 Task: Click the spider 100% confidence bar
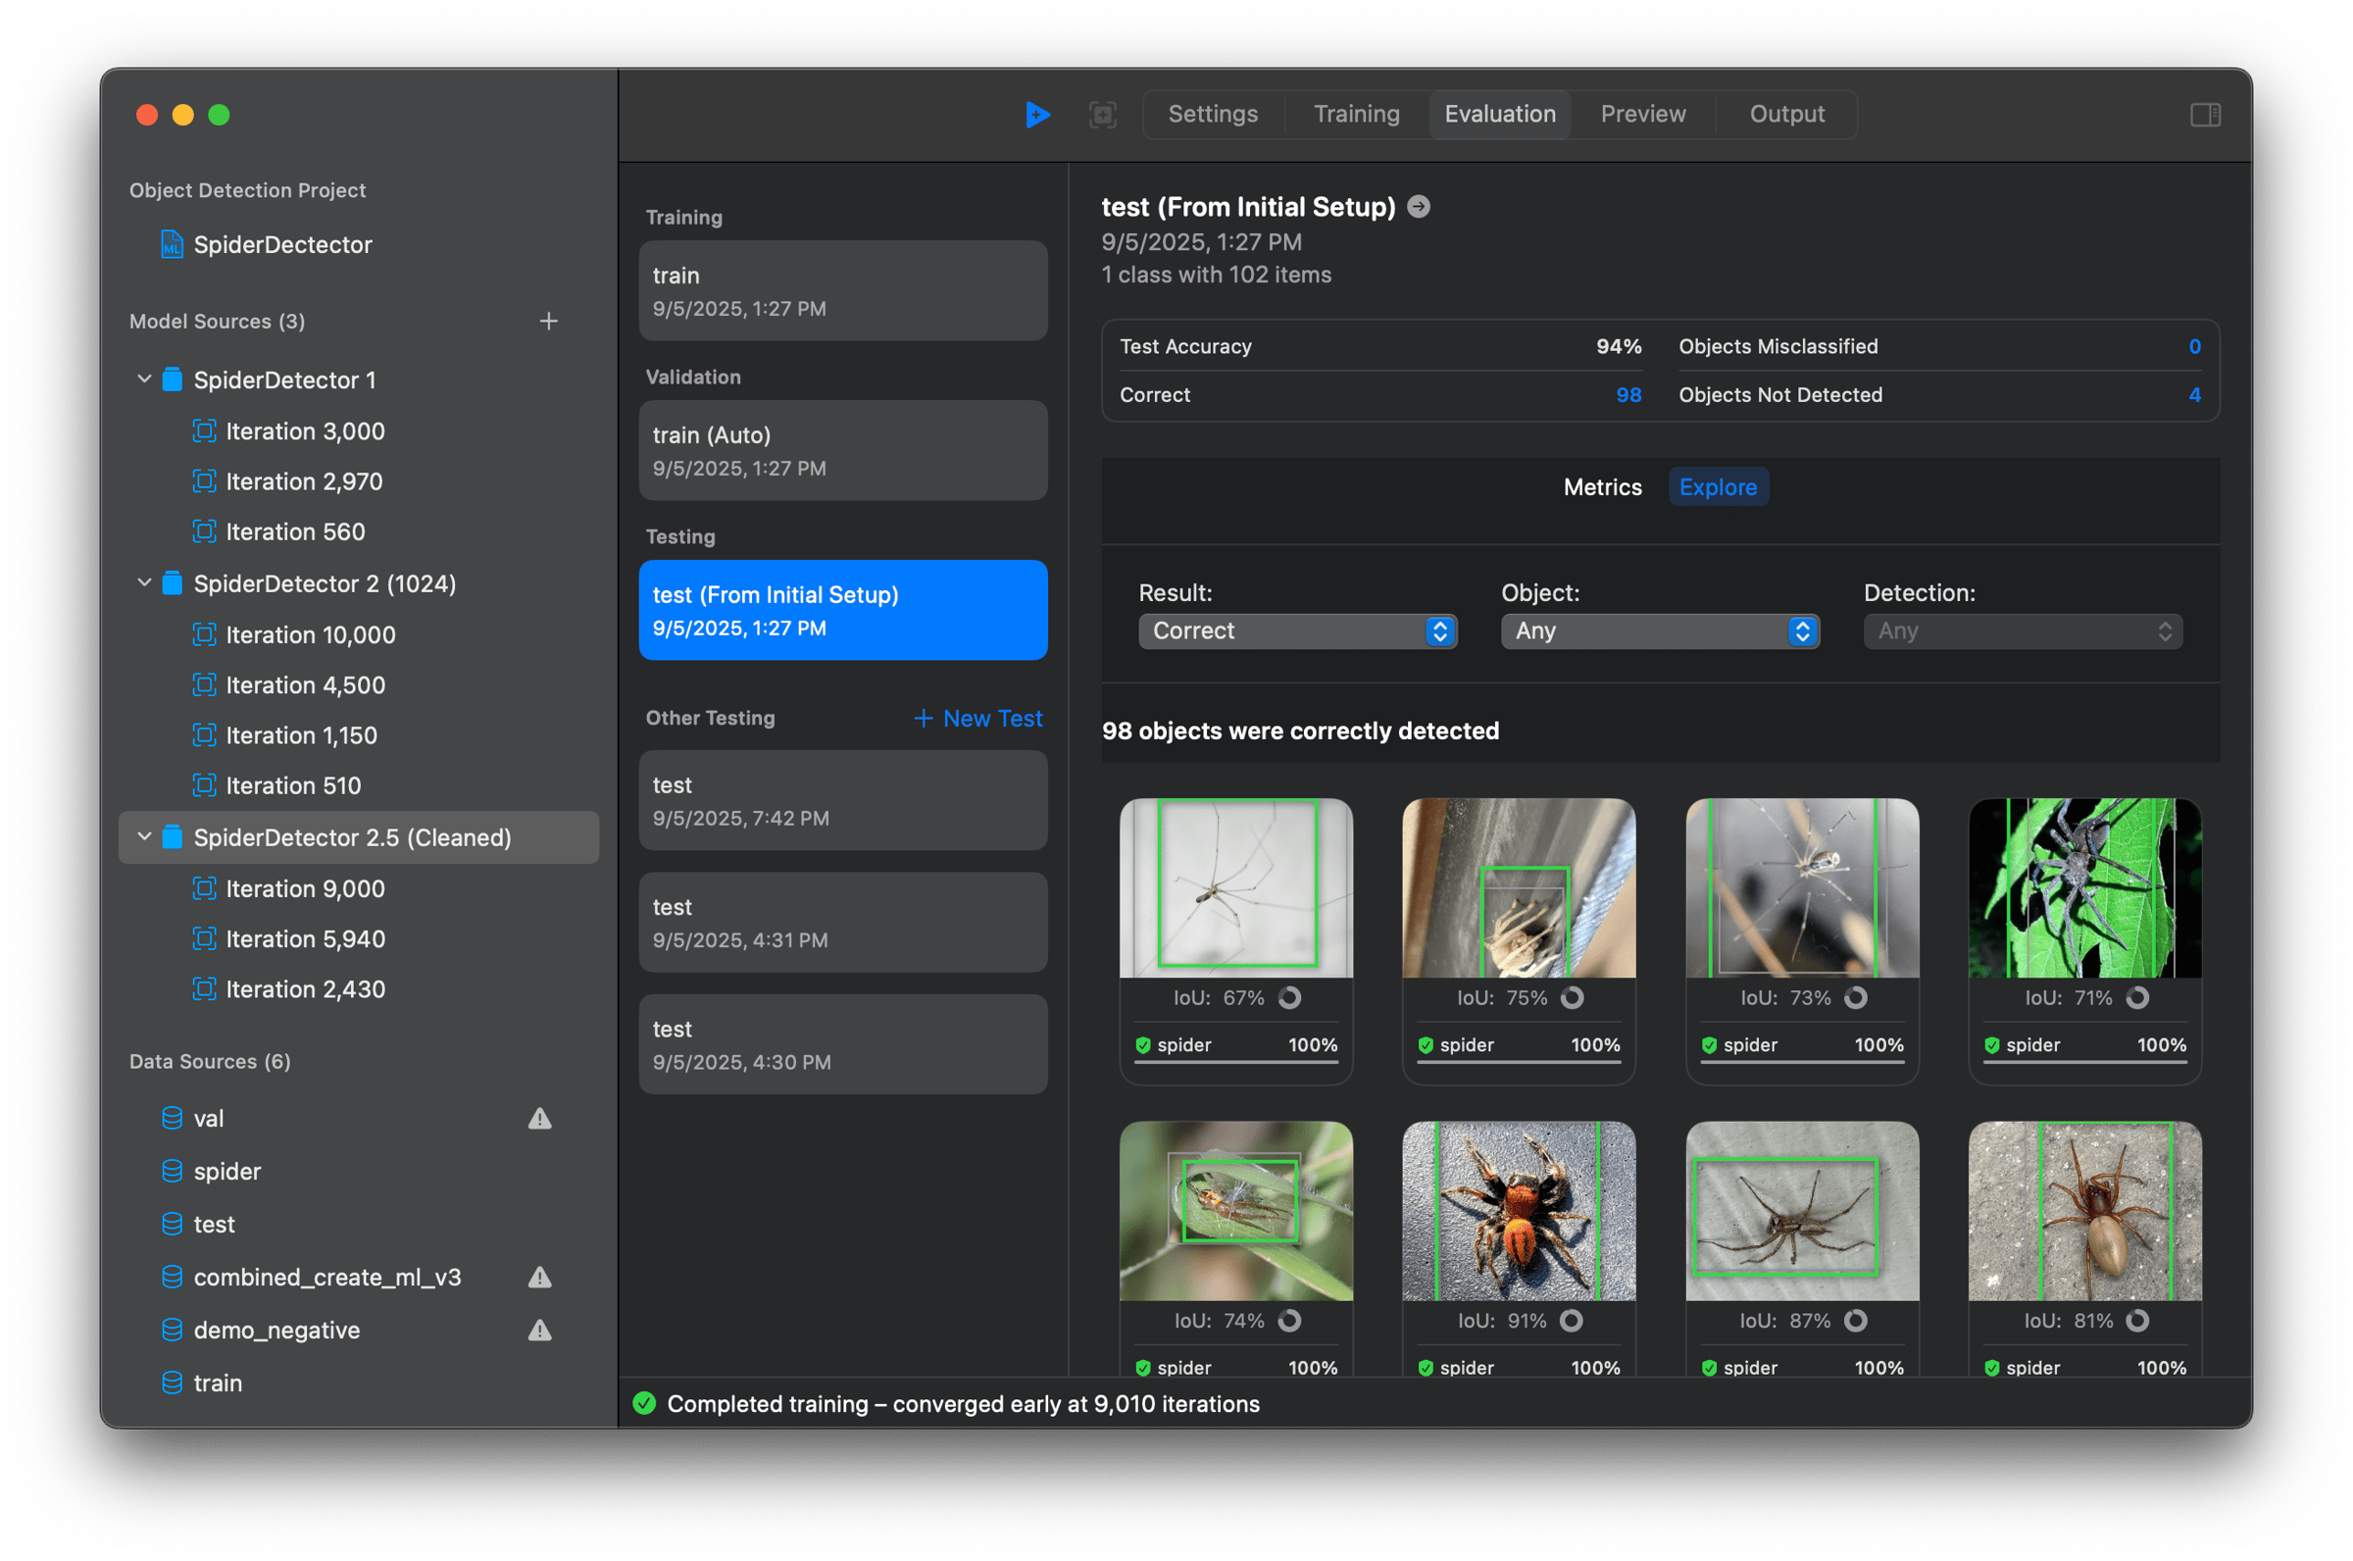(1235, 1060)
